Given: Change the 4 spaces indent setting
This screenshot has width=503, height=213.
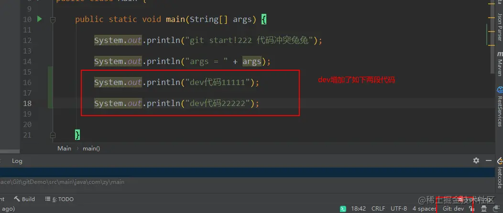Looking at the screenshot, I should 425,209.
